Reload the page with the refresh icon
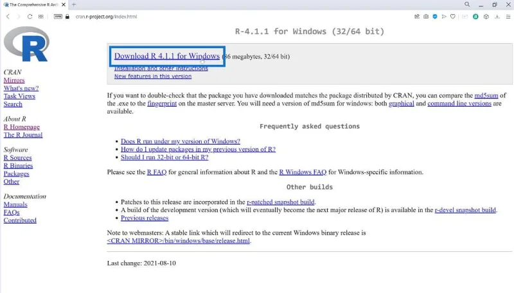The height and width of the screenshot is (293, 514). click(x=30, y=17)
